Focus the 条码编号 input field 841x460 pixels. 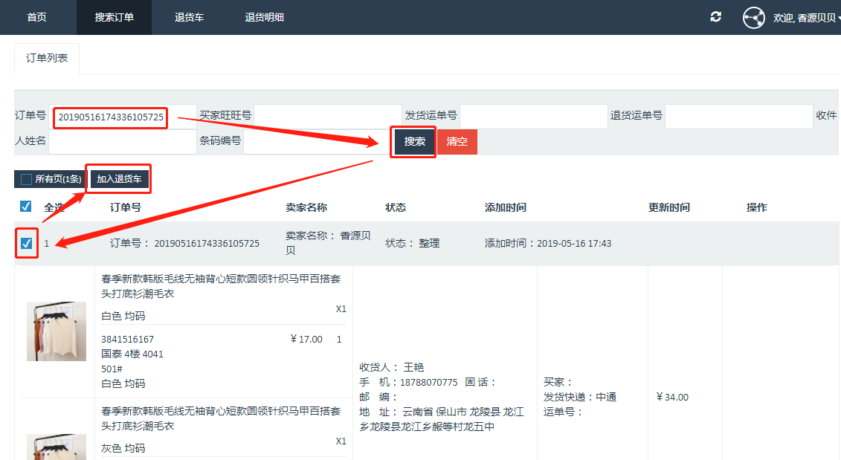click(x=317, y=142)
